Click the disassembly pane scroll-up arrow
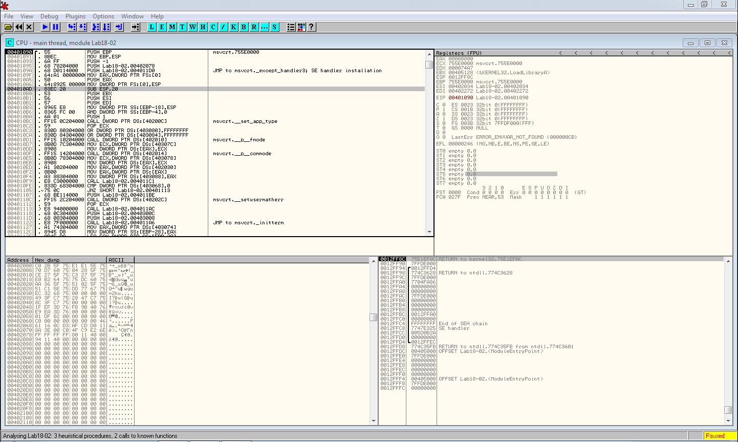738x442 pixels. 429,54
